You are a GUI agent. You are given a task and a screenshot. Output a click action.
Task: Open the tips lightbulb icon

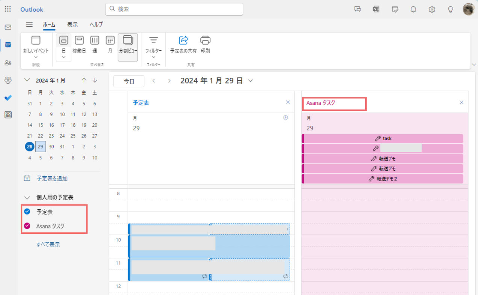[x=451, y=9]
